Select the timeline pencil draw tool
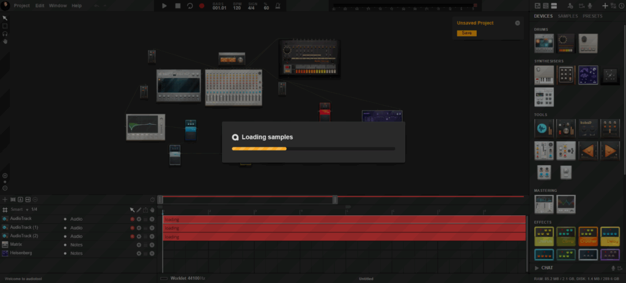This screenshot has width=626, height=283. click(139, 210)
